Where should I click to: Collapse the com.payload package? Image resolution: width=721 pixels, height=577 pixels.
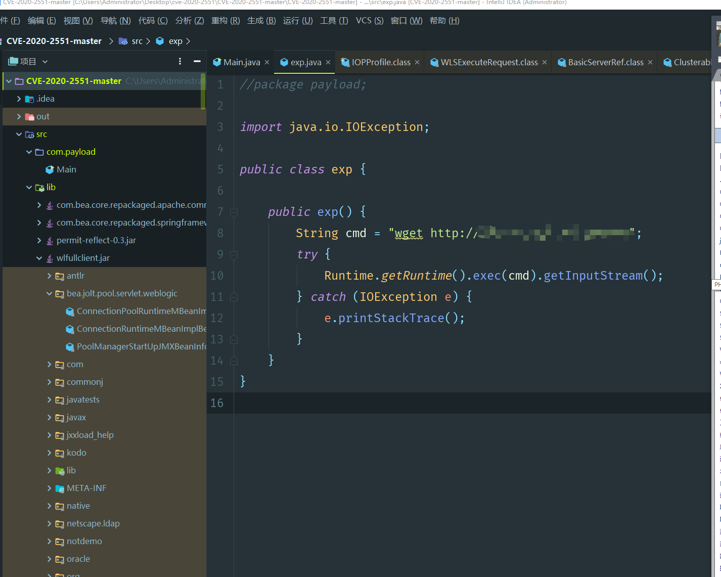[29, 152]
